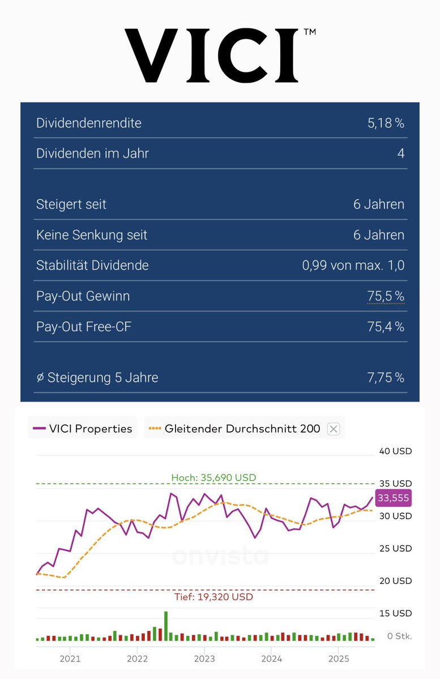Click the 25 USD axis label

click(395, 548)
